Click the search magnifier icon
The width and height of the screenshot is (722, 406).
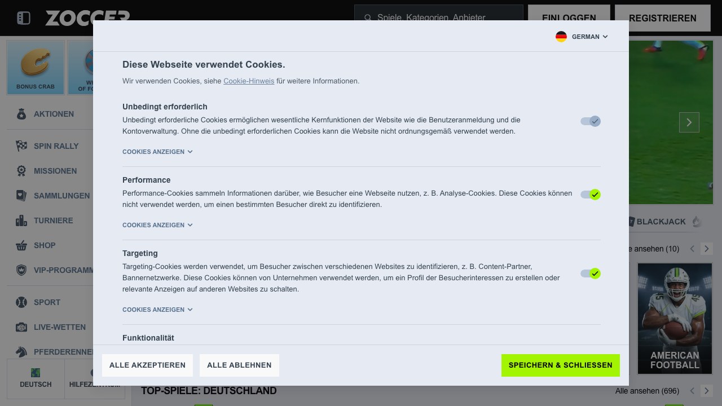(x=368, y=18)
